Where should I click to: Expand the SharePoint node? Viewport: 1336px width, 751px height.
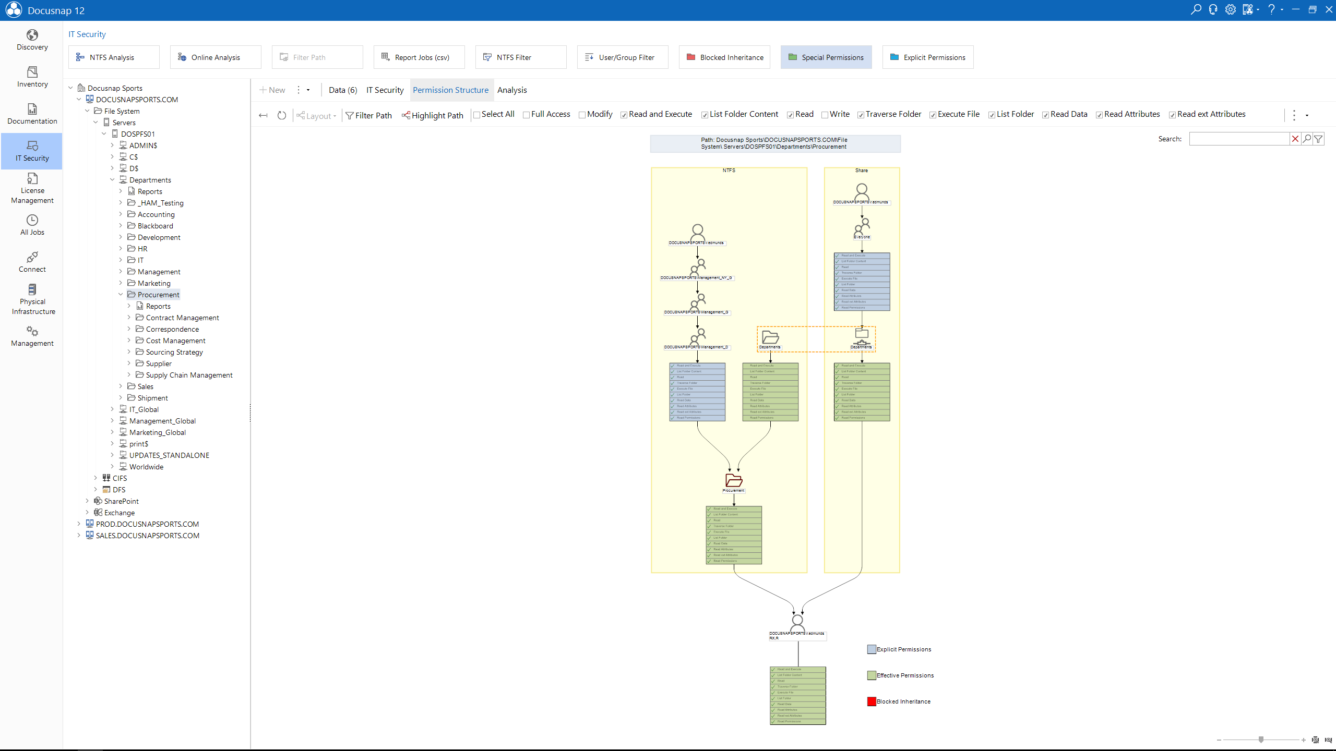(87, 501)
